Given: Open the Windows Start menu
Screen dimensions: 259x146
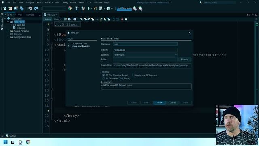Looking at the screenshot, I should pos(5,142).
